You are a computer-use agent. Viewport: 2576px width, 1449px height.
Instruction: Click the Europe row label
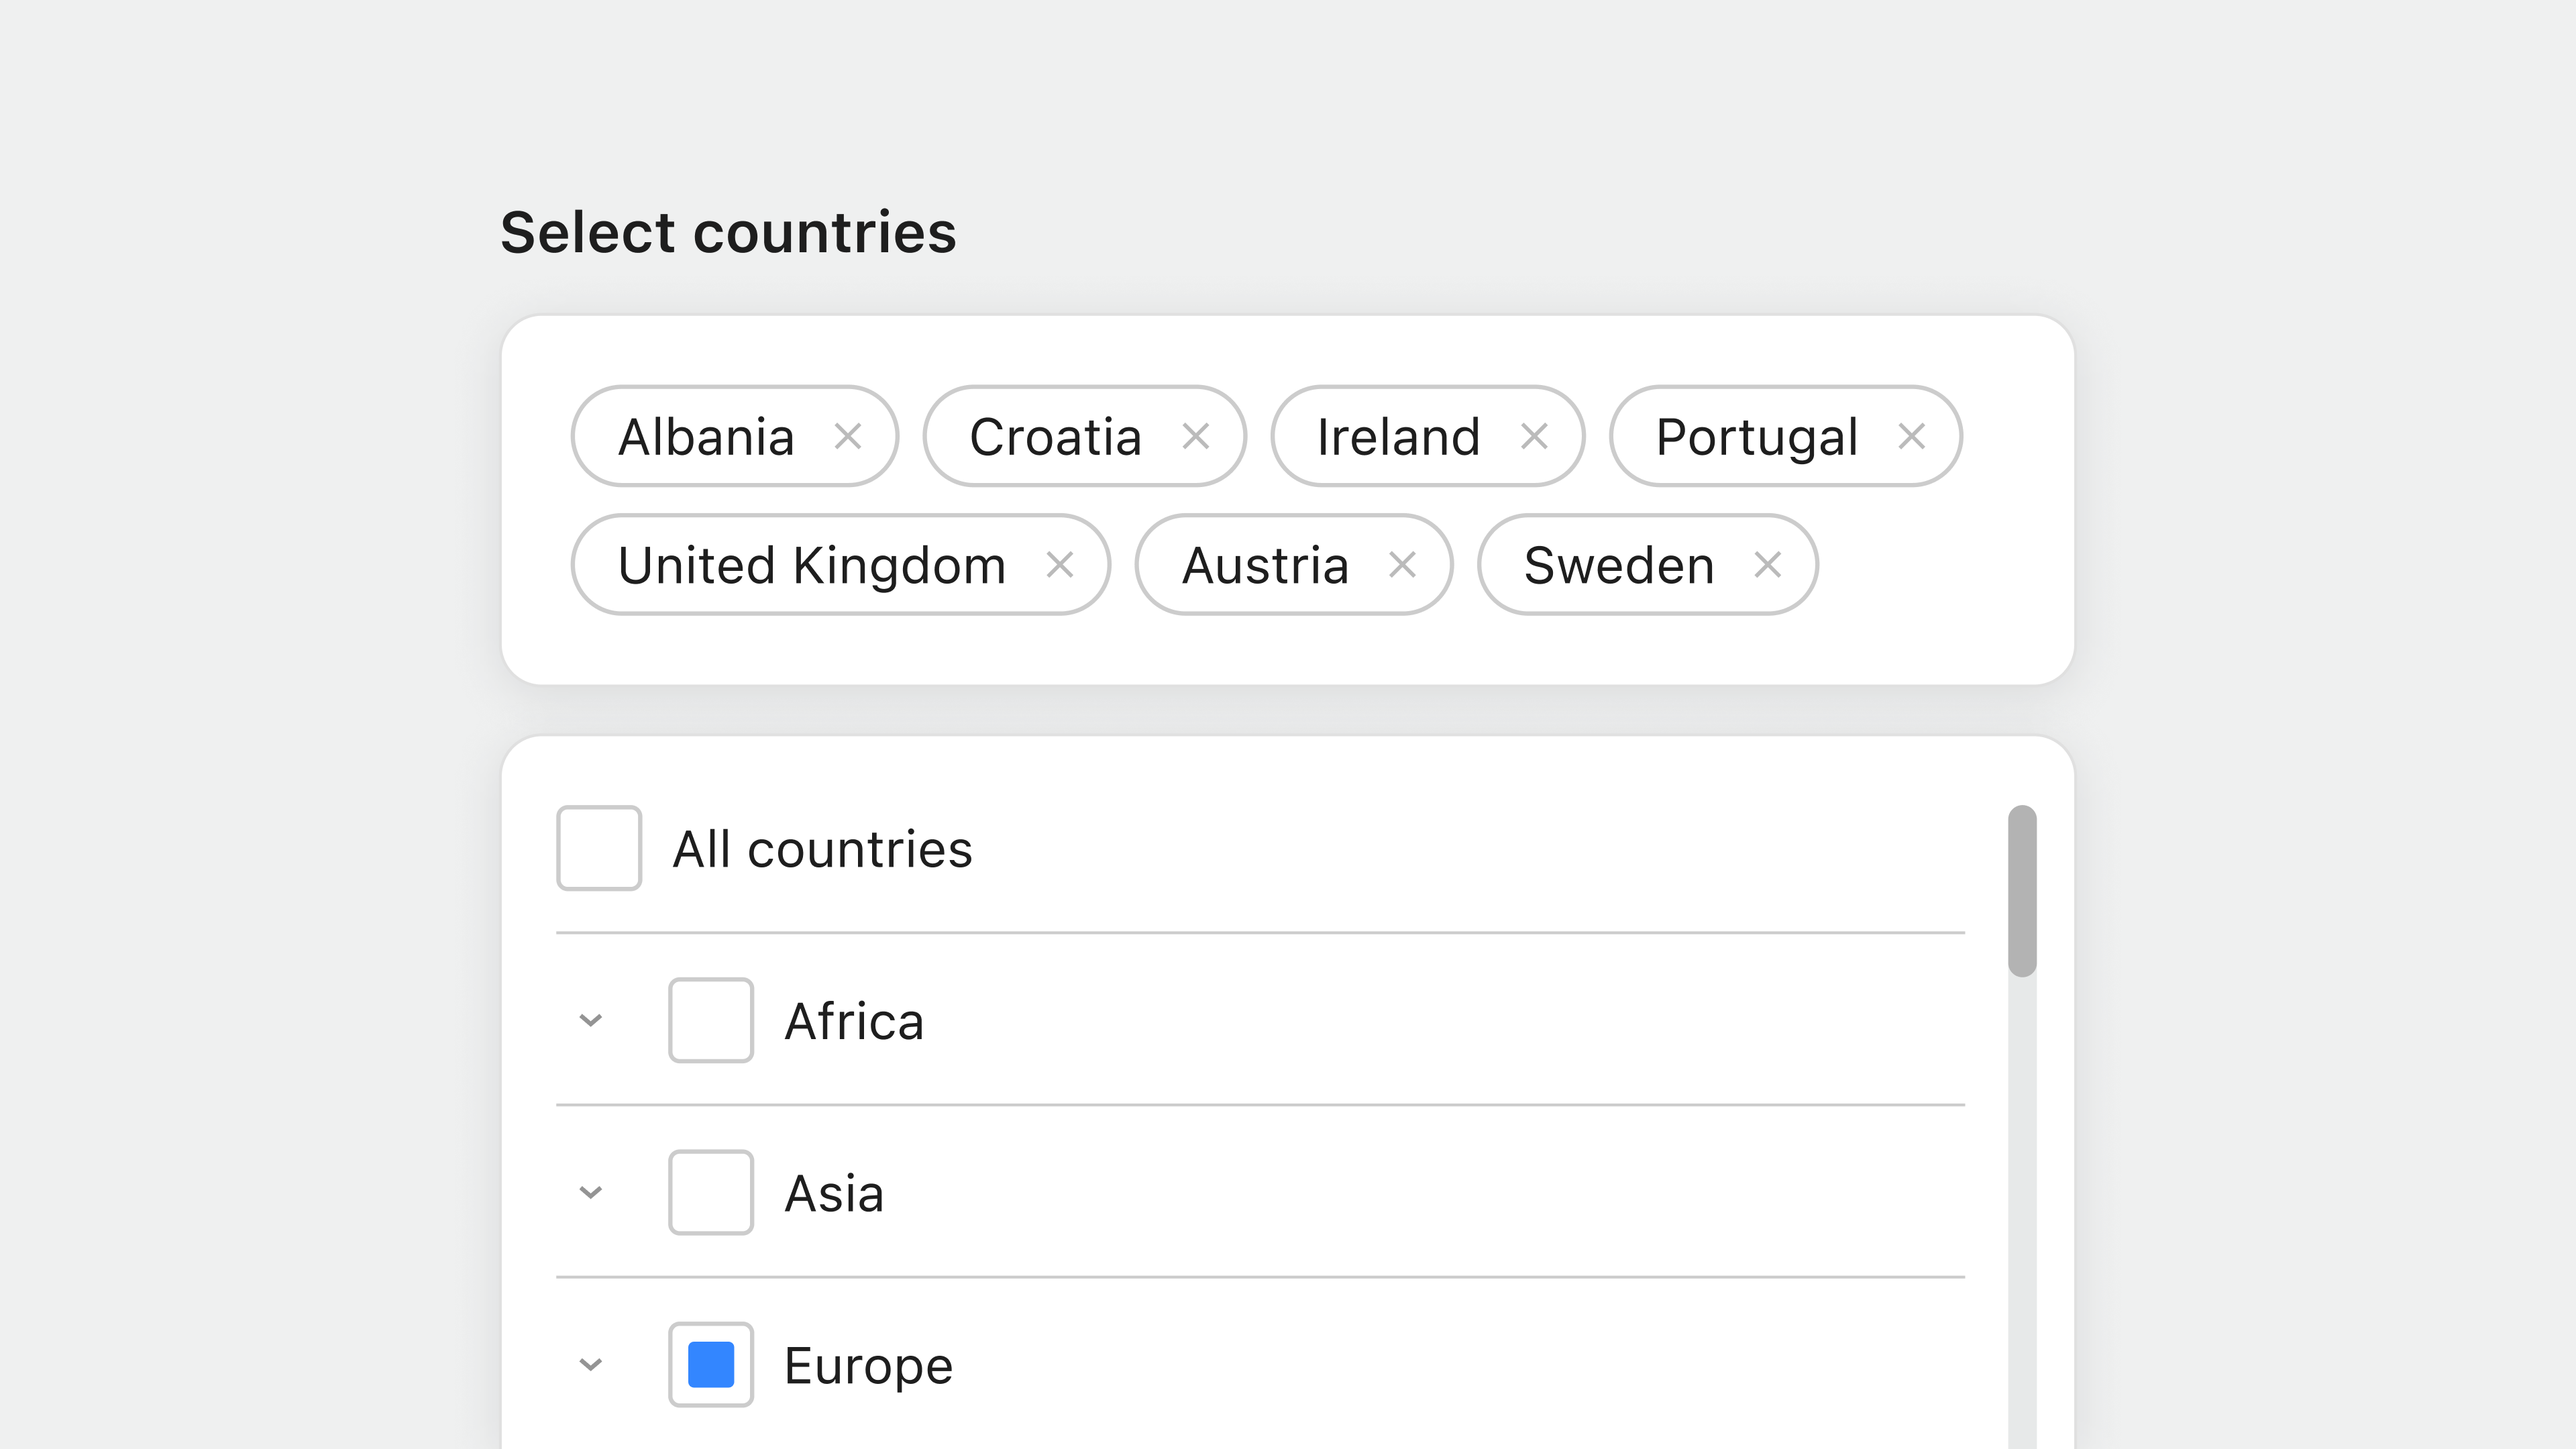868,1364
